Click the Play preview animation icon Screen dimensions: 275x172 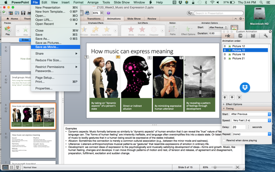pos(8,29)
